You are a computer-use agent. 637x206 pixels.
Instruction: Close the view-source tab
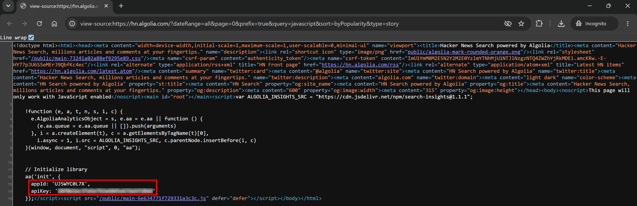coord(106,6)
